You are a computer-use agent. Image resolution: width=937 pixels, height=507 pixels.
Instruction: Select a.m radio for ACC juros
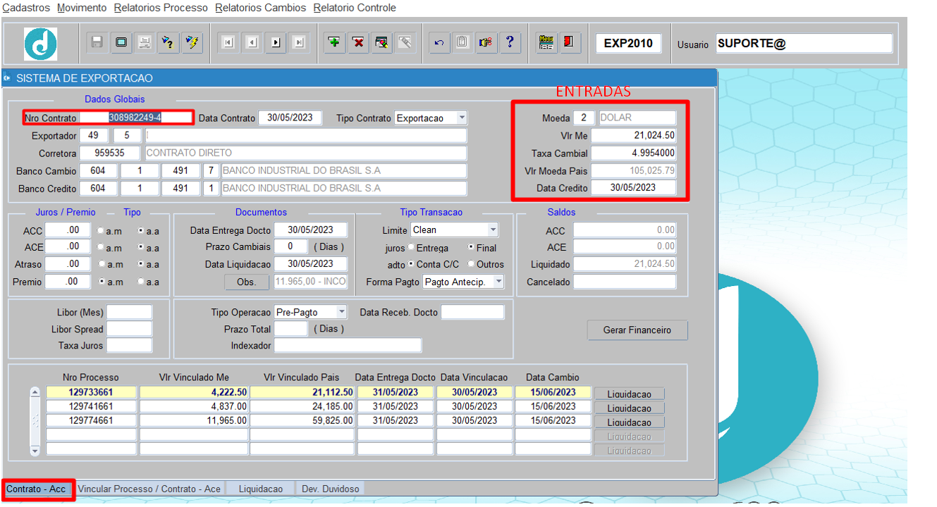tap(102, 230)
